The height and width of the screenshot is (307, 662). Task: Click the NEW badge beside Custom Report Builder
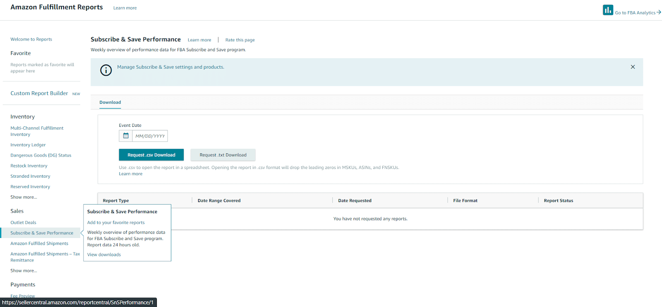pyautogui.click(x=76, y=94)
